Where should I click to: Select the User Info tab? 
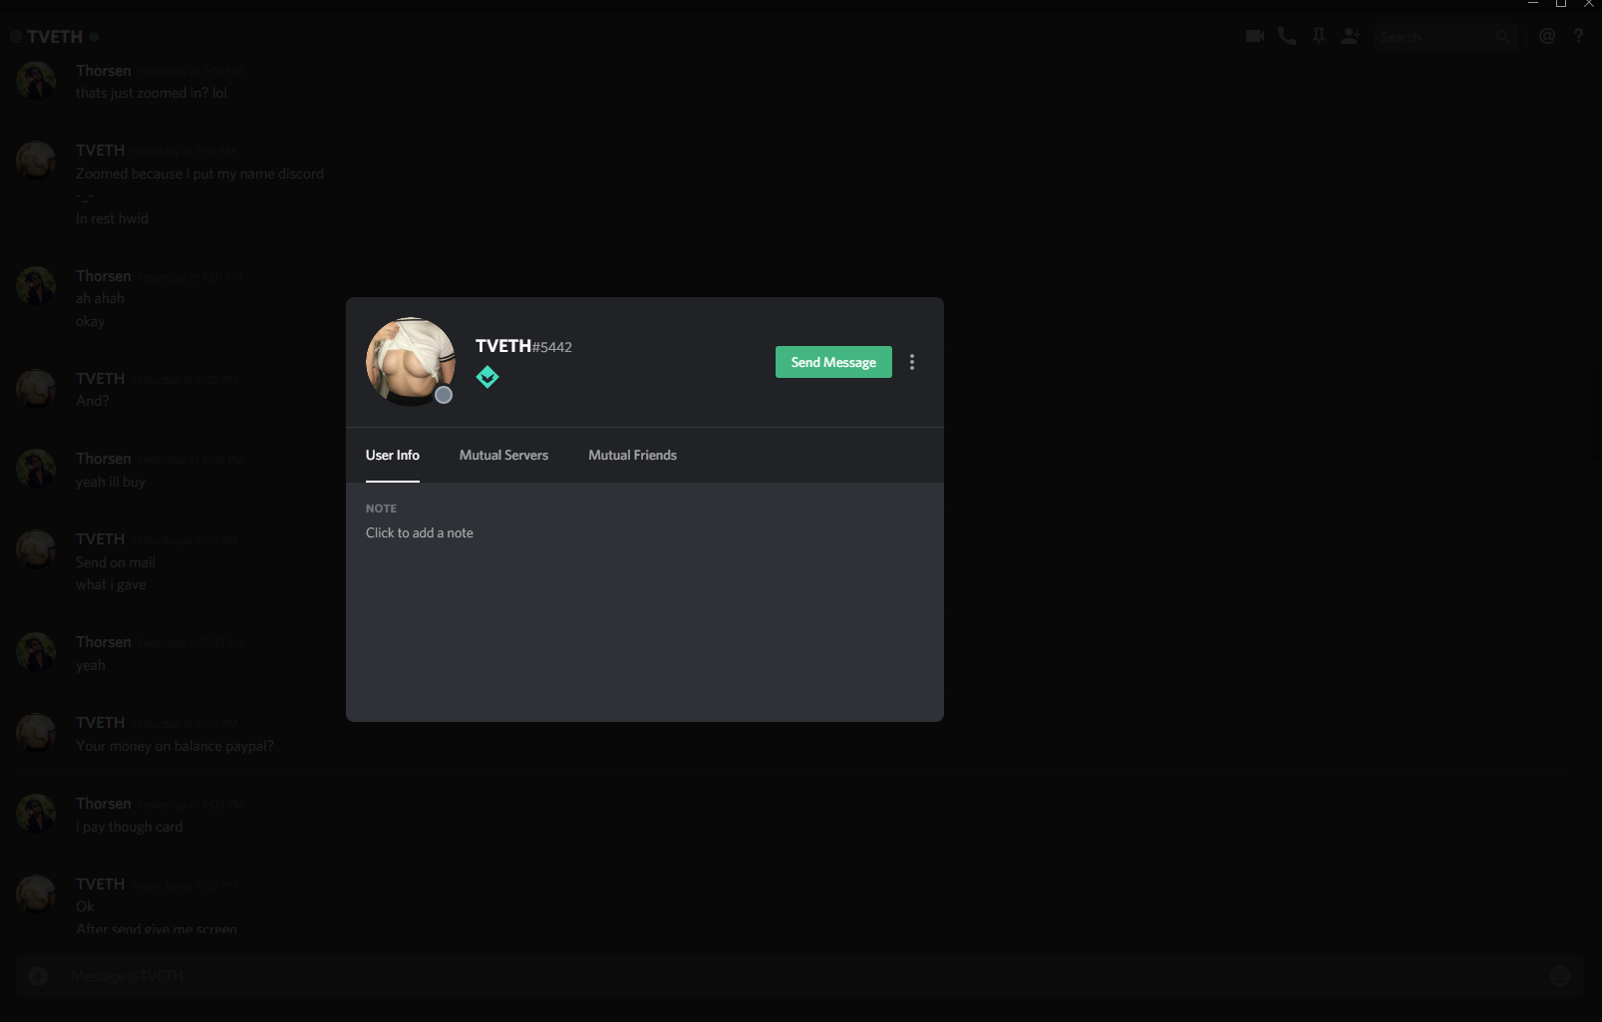[x=393, y=455]
